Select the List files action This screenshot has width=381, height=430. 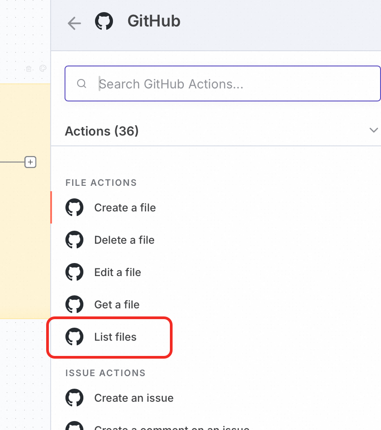[115, 337]
